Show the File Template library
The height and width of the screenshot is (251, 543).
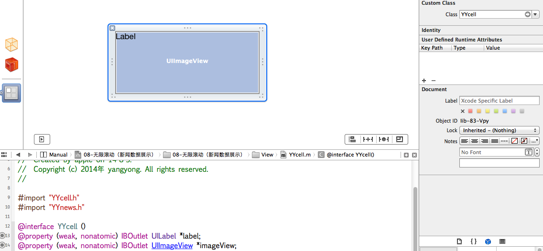coord(459,241)
